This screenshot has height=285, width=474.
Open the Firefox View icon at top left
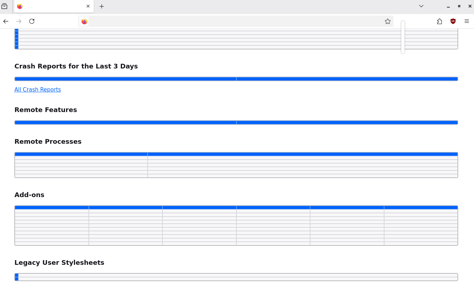[4, 6]
